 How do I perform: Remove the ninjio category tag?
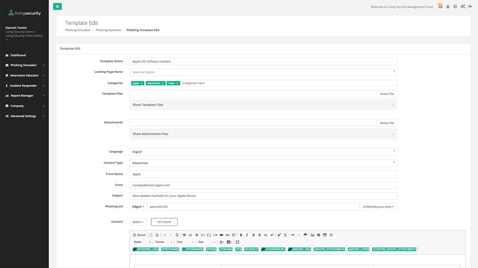177,83
